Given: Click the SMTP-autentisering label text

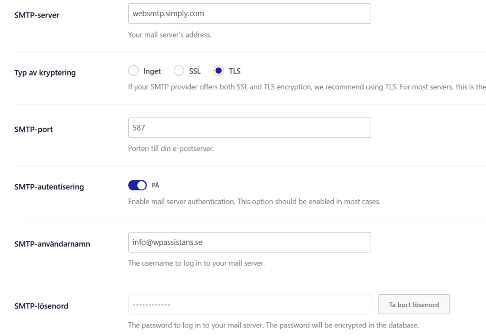Looking at the screenshot, I should (x=49, y=187).
